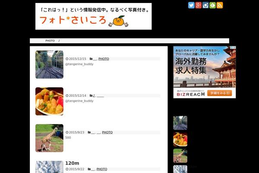This screenshot has width=259, height=173.
Task: Click the folder icon on 2015/12/14 post
Action: click(x=91, y=95)
